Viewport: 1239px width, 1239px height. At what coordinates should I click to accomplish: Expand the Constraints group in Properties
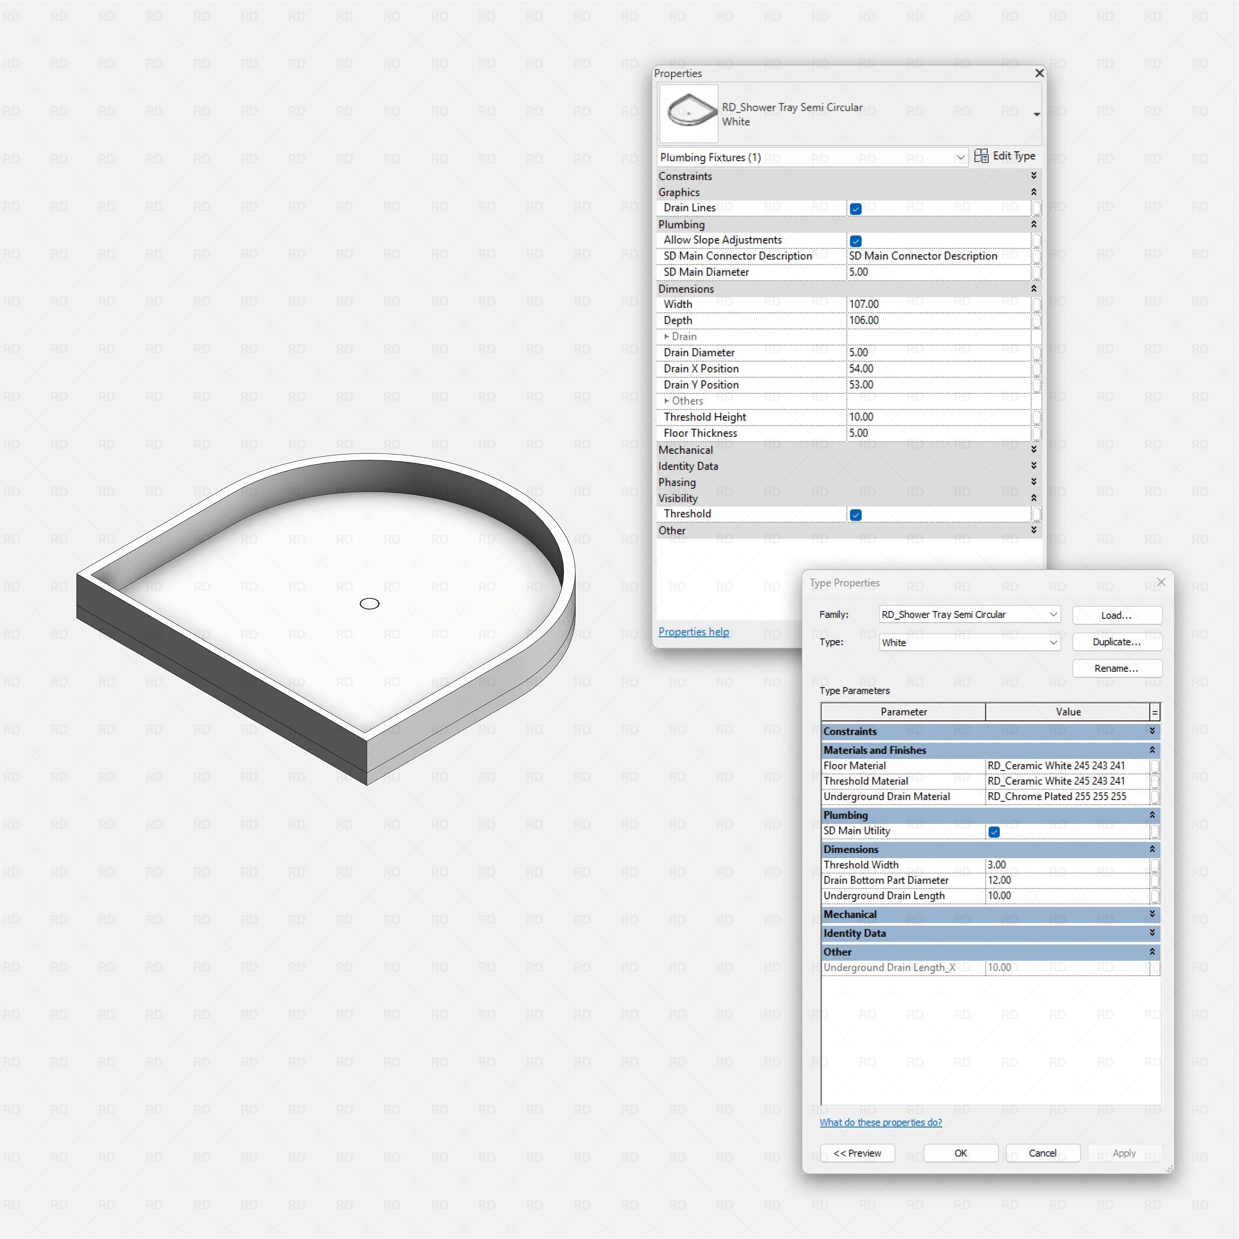pyautogui.click(x=1034, y=176)
